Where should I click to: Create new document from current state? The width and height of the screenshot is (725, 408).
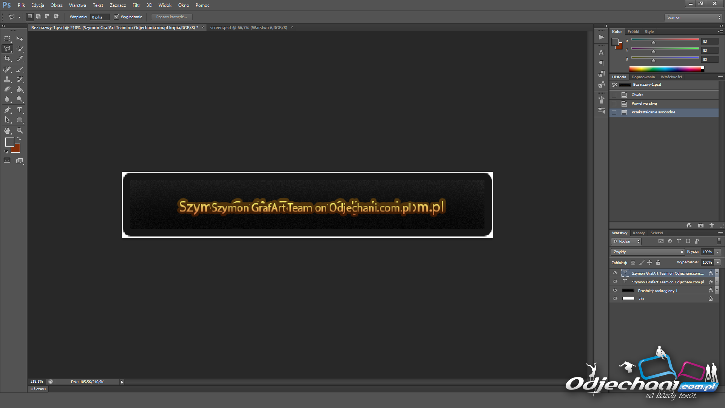689,226
